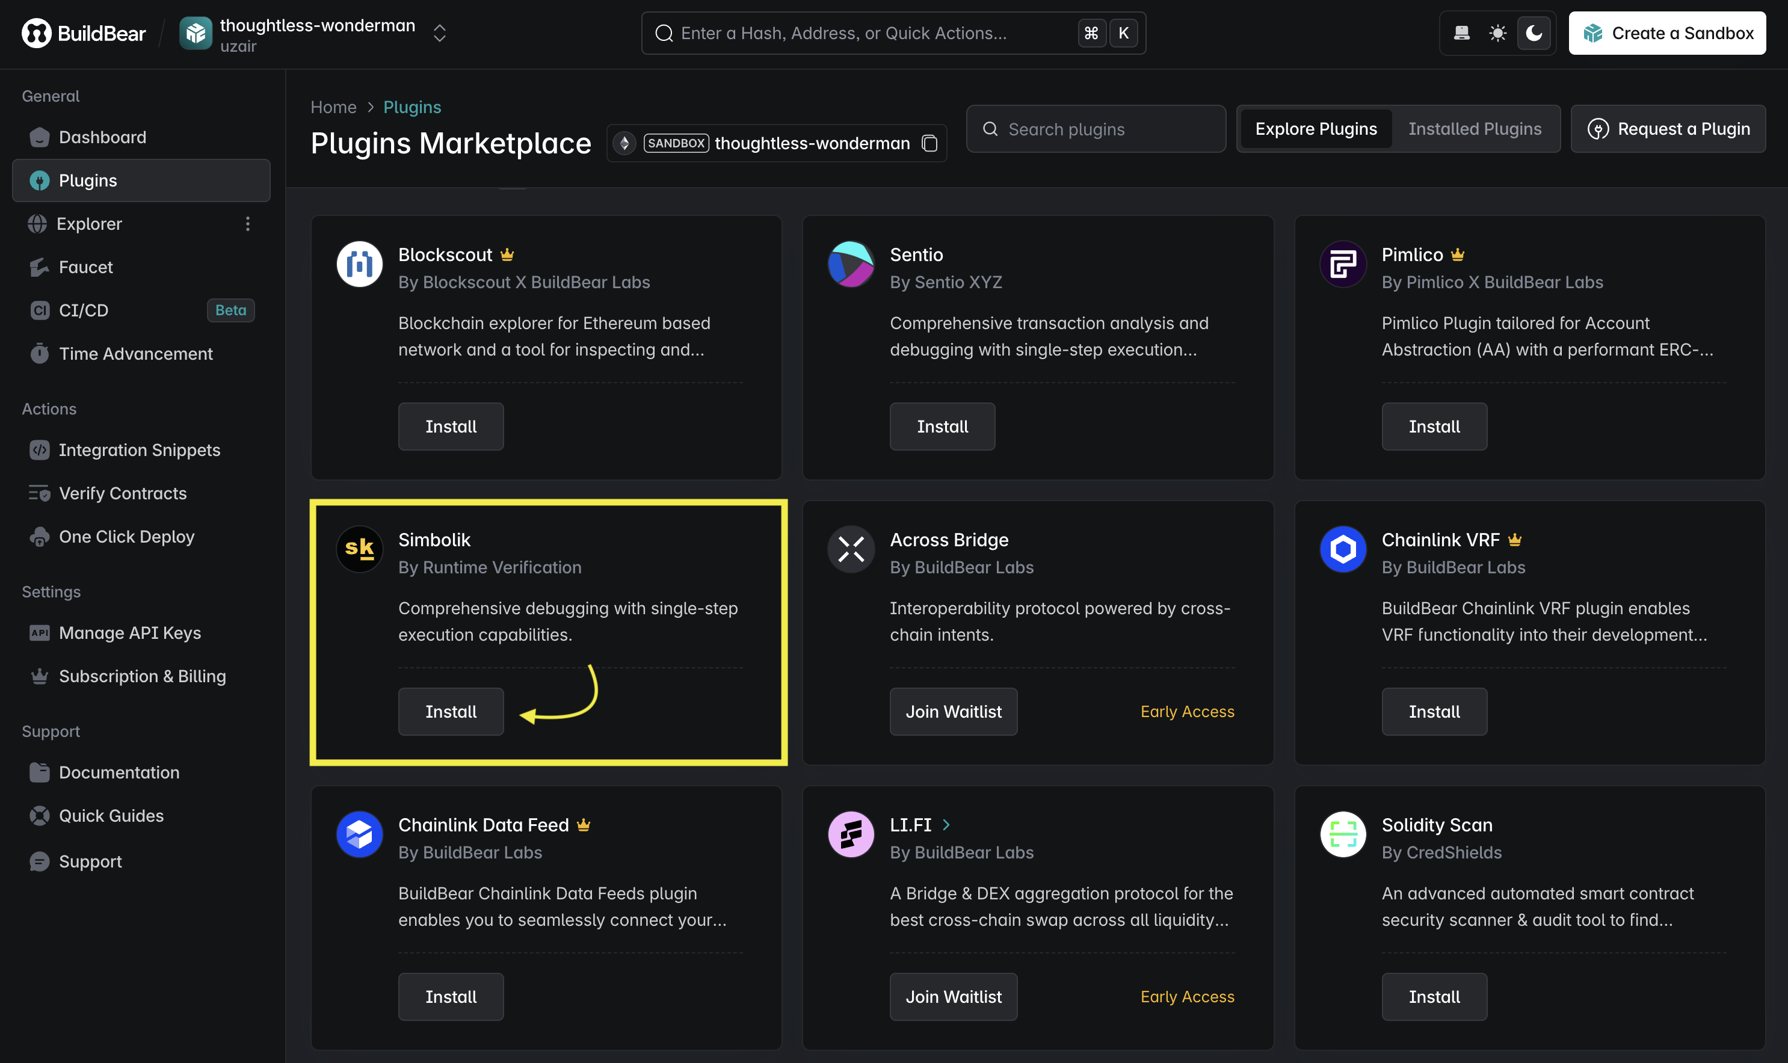The height and width of the screenshot is (1063, 1788).
Task: Open Dashboard in the sidebar
Action: [x=141, y=137]
